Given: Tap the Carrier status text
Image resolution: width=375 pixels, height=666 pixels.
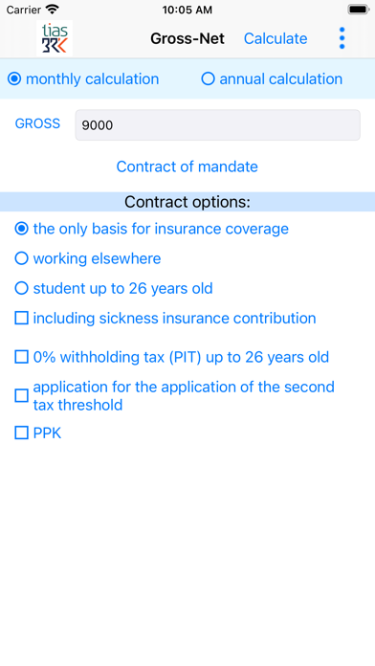Looking at the screenshot, I should click(x=23, y=10).
